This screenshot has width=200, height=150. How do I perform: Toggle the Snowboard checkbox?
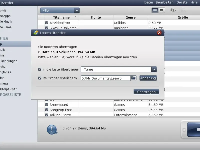click(x=47, y=105)
